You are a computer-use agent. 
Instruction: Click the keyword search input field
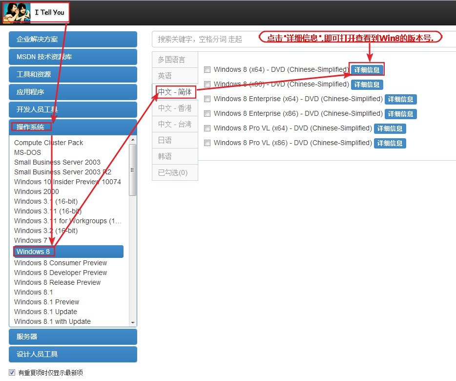click(x=220, y=39)
